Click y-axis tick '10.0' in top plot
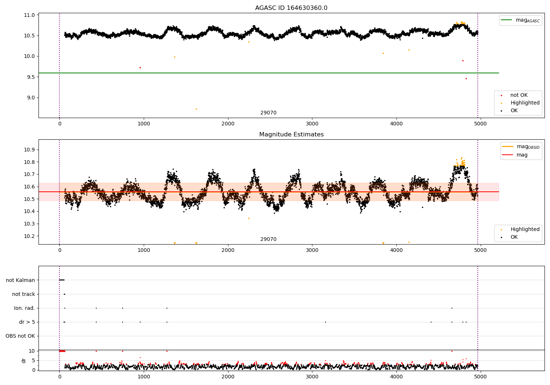The height and width of the screenshot is (385, 550). pyautogui.click(x=29, y=56)
